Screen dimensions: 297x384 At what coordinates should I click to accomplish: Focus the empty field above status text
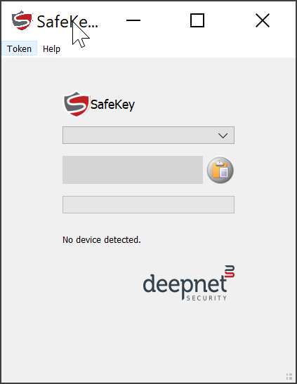[148, 204]
